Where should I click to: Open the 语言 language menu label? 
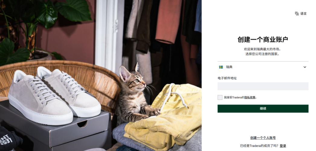[304, 14]
